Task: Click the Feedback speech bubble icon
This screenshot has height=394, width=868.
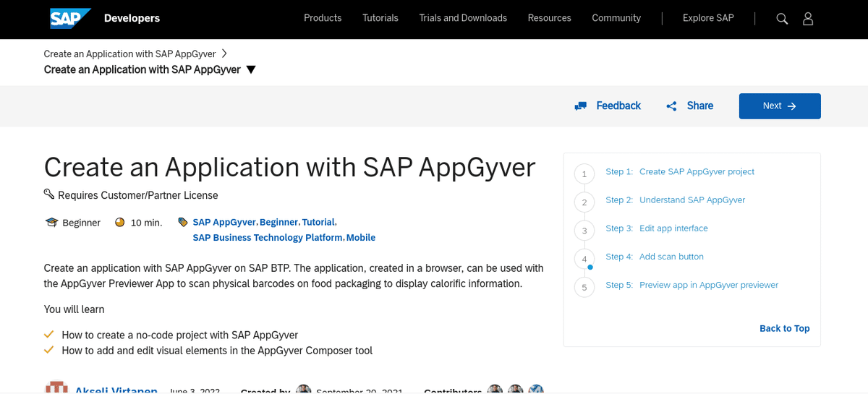Action: (580, 106)
